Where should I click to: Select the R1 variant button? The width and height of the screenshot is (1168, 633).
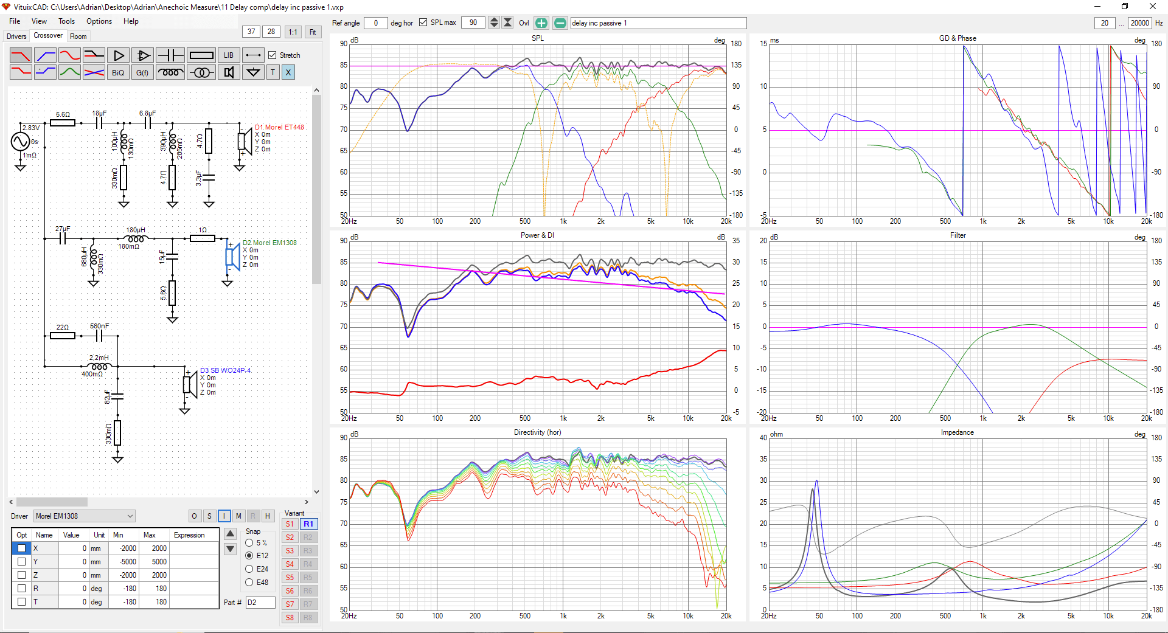click(x=308, y=524)
